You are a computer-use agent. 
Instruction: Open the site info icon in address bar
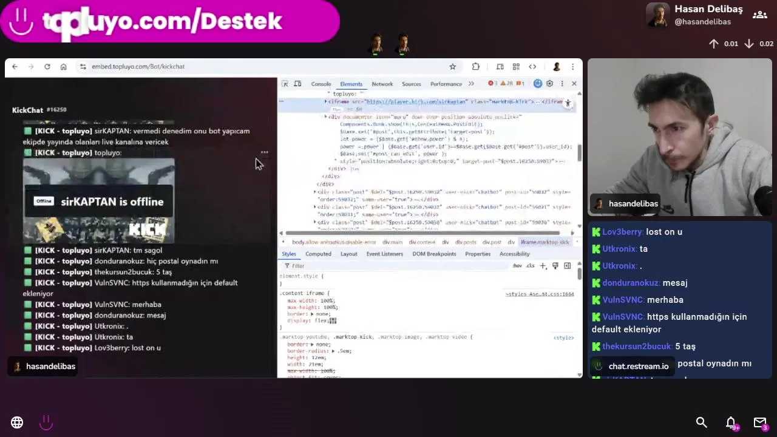point(83,67)
